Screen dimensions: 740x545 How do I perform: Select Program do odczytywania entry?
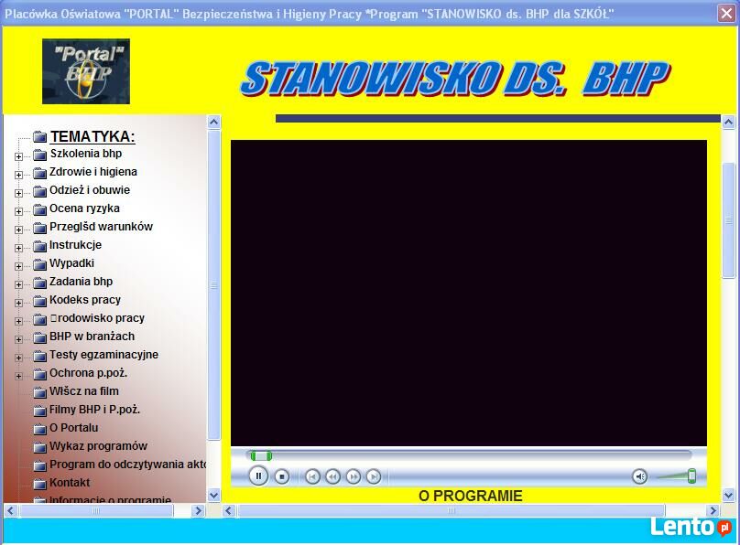tap(128, 465)
